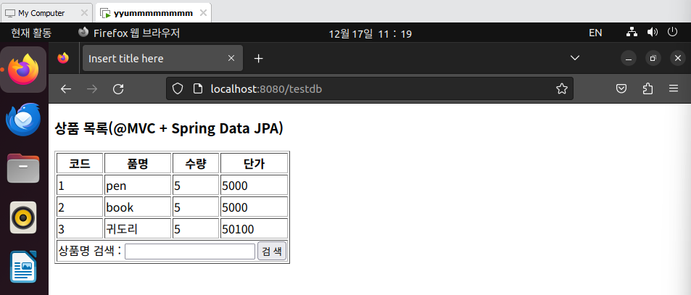Click the 단가 column header
This screenshot has width=691, height=295.
[255, 164]
